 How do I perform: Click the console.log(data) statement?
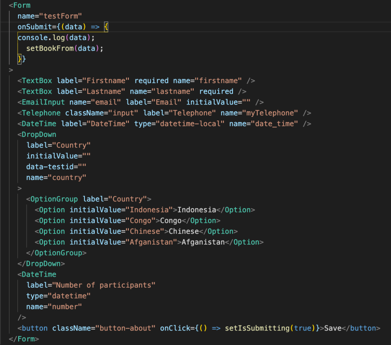[x=56, y=37]
